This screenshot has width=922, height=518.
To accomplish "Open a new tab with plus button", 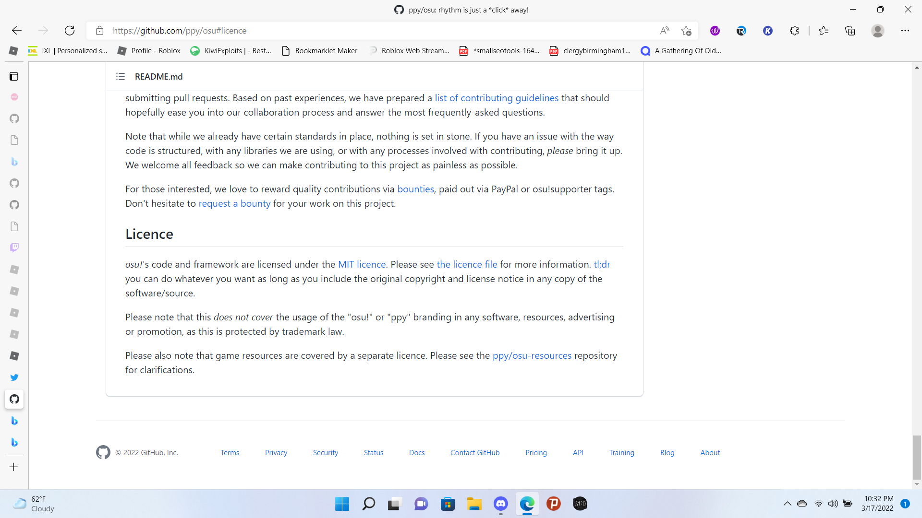I will (x=14, y=467).
